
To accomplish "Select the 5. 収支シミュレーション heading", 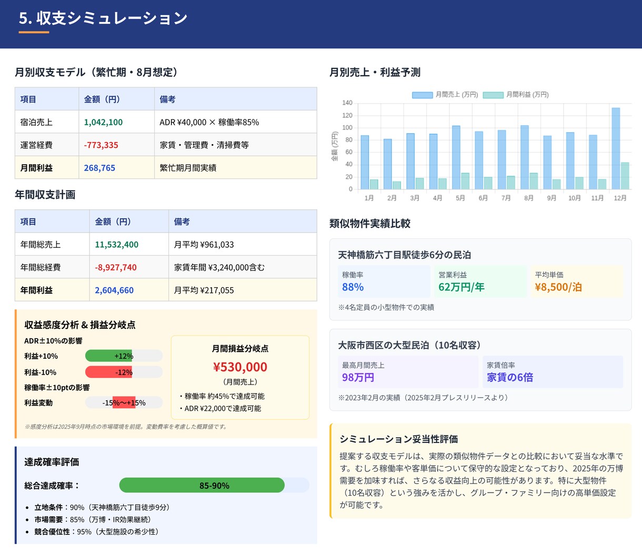I will (103, 18).
